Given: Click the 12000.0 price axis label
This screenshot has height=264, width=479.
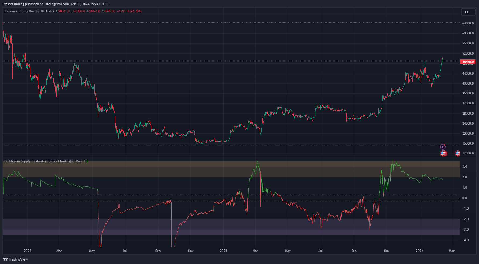Looking at the screenshot, I should pyautogui.click(x=468, y=153).
